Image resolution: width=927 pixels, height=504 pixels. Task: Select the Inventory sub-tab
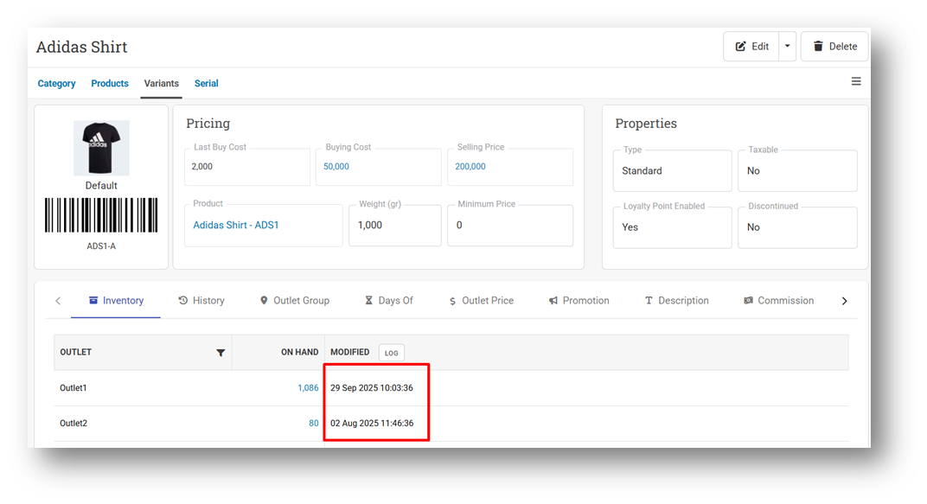[x=116, y=301]
